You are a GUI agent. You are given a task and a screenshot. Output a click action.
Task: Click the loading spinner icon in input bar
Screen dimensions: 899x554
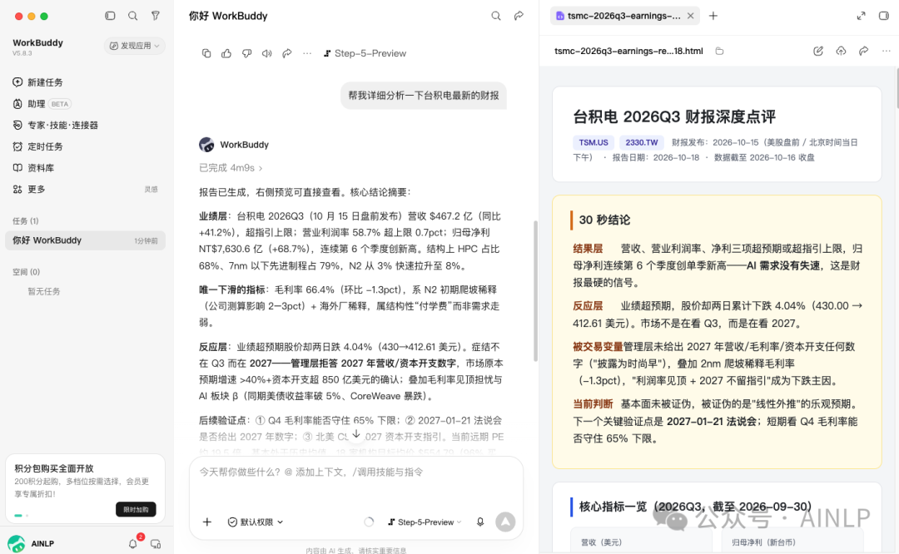tap(369, 522)
